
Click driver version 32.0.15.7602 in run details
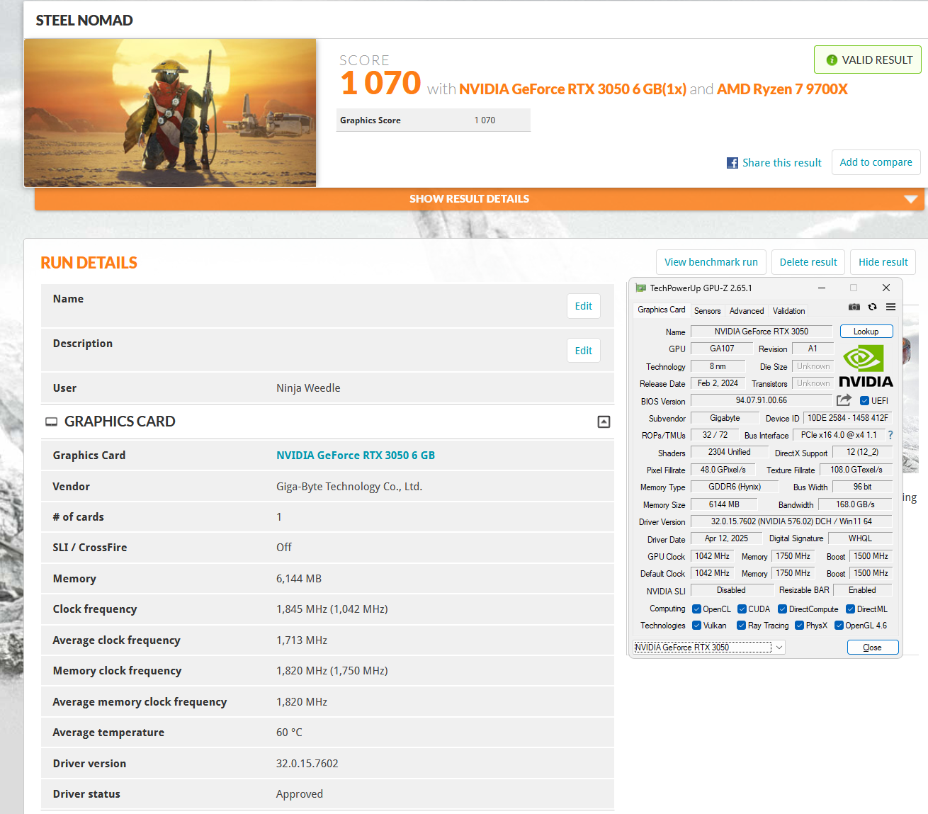coord(307,764)
